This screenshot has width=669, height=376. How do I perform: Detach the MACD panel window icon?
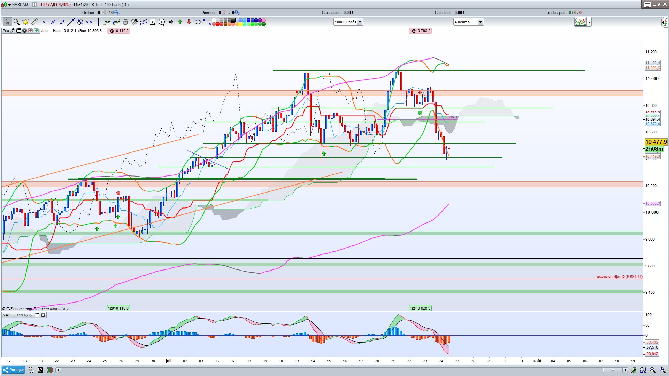(x=37, y=315)
